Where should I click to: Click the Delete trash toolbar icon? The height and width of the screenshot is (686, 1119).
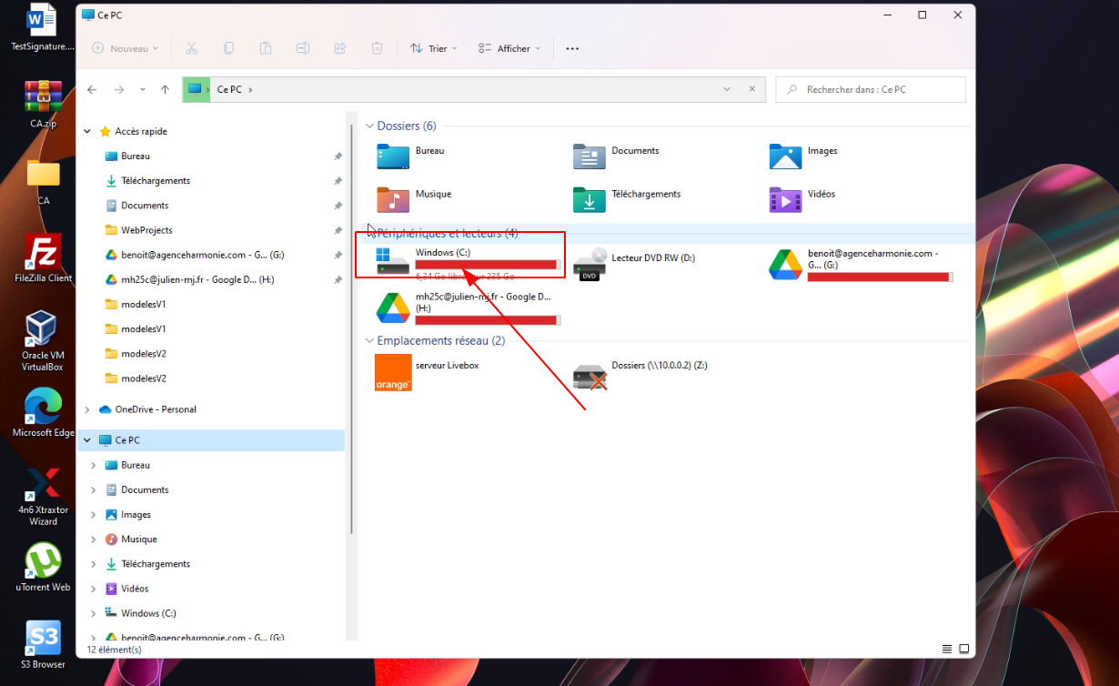click(x=377, y=48)
